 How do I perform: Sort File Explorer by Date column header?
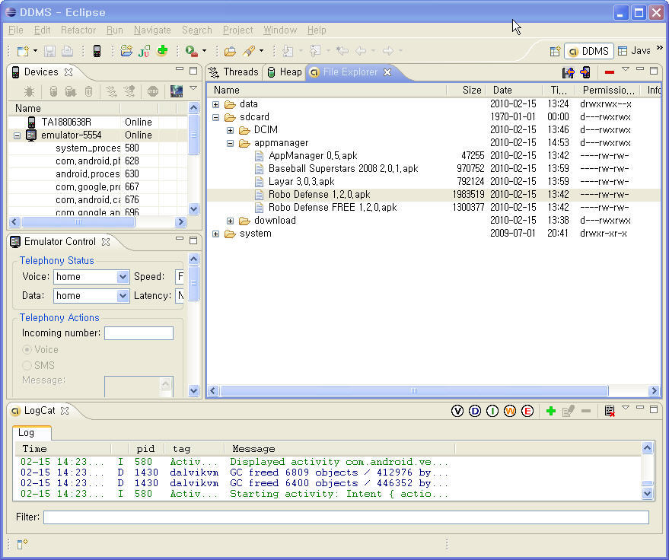click(514, 91)
